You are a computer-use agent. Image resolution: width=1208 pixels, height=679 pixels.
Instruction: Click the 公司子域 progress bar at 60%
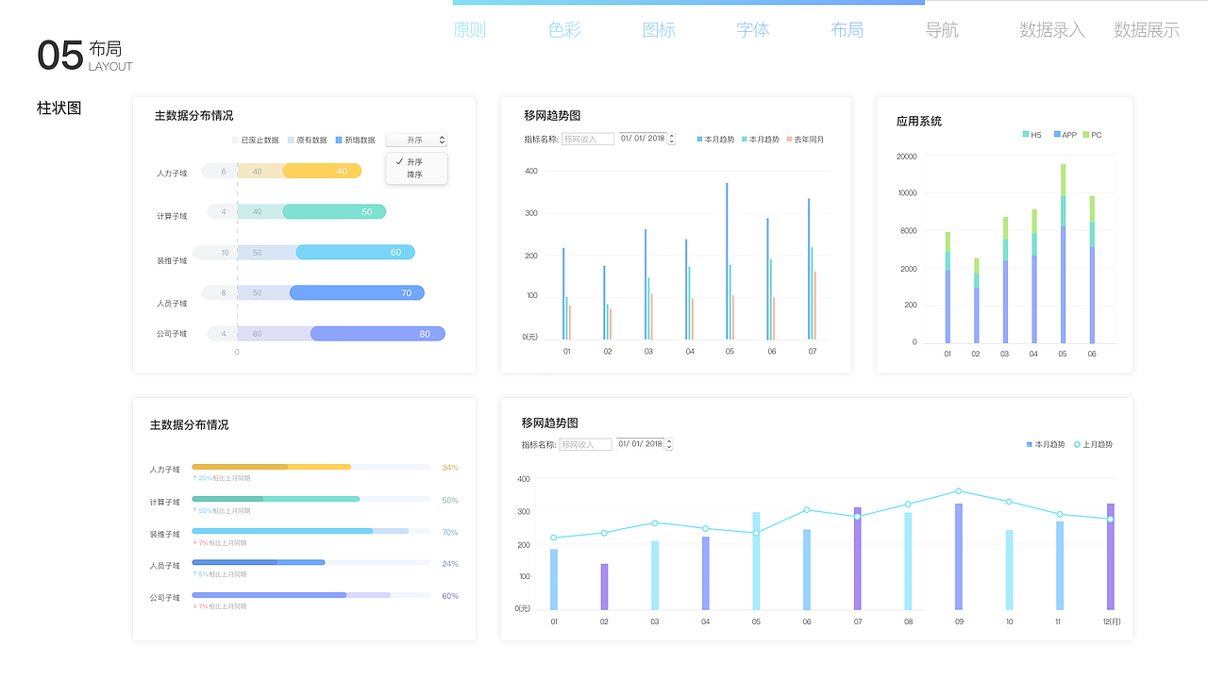[x=310, y=595]
